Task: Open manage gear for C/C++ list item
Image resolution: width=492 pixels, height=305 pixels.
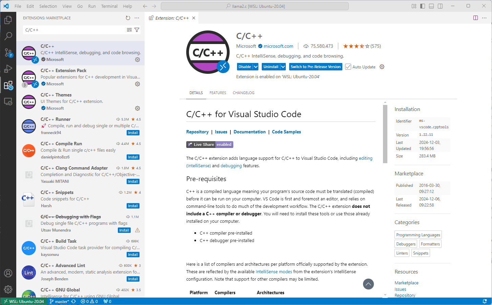Action: (137, 60)
